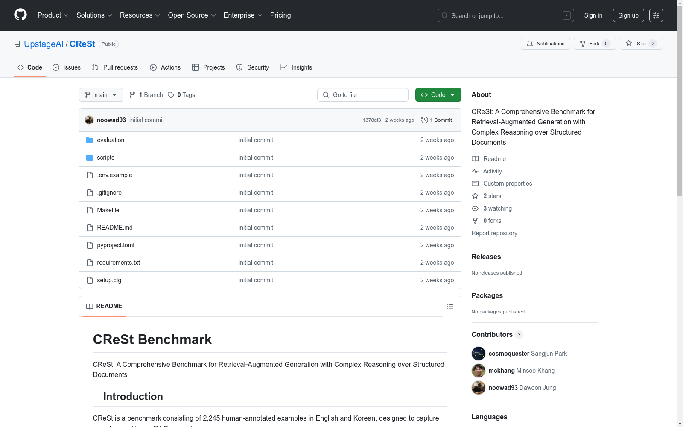The image size is (683, 427).
Task: Click noowad93 avatar in commit header
Action: pos(89,120)
